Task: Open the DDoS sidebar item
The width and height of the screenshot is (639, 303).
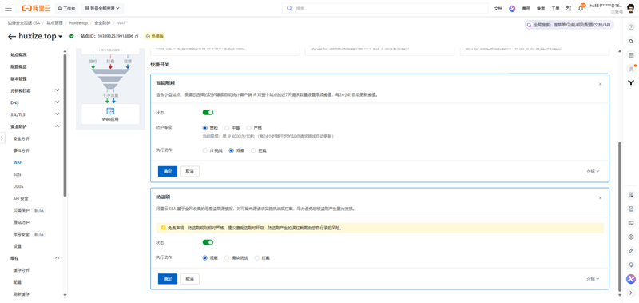Action: [x=18, y=186]
